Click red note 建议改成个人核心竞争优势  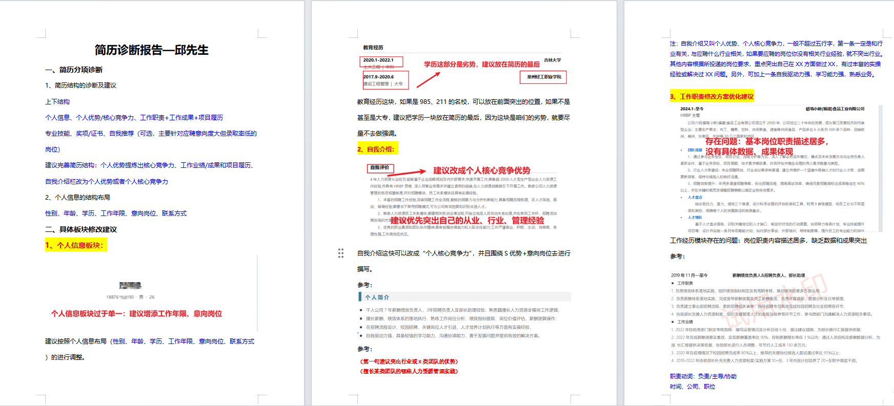[482, 170]
